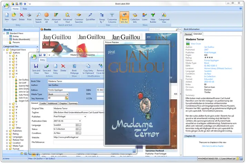
Task: Click Save and New in Properties window
Action: point(47,69)
